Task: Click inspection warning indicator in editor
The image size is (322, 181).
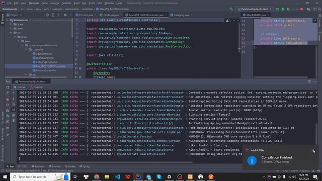Action: 228,21
